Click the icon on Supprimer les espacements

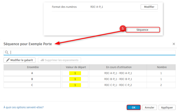point(42,60)
